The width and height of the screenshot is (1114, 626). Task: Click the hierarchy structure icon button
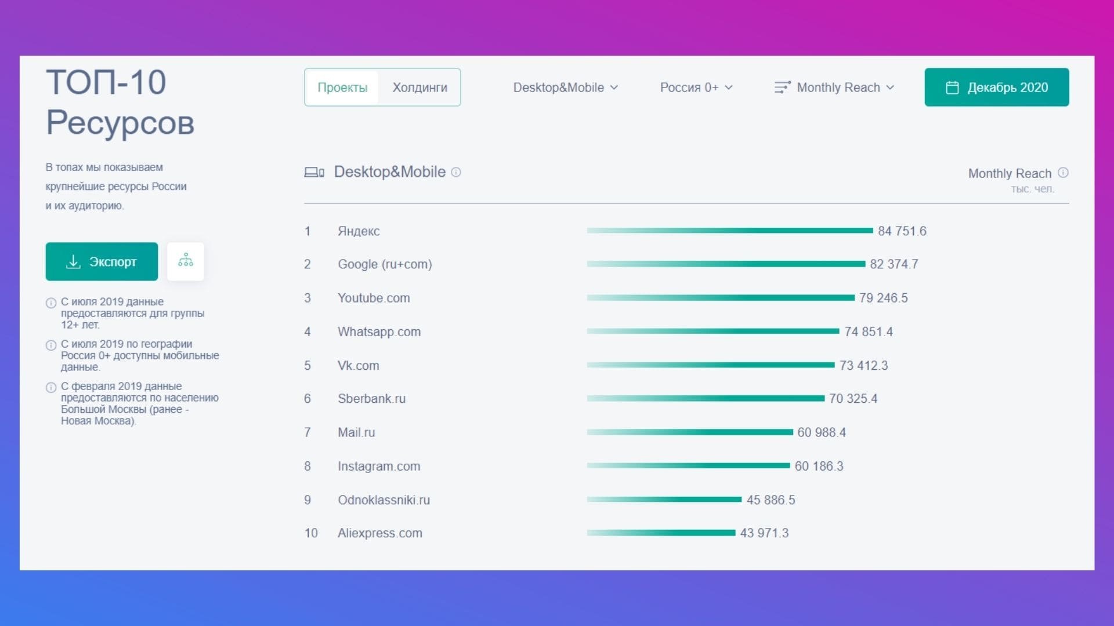186,261
